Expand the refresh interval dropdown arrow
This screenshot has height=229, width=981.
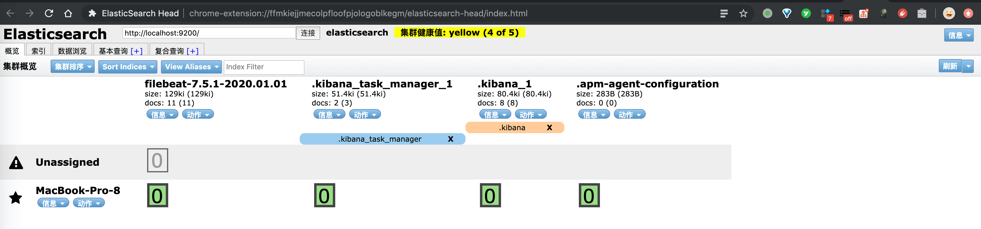click(968, 66)
